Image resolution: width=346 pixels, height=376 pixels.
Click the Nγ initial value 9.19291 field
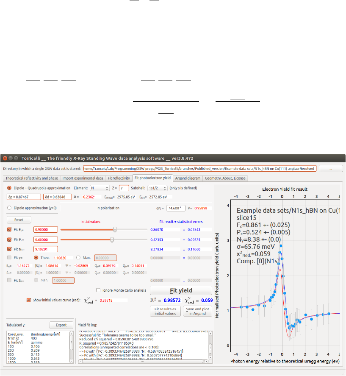click(46, 249)
